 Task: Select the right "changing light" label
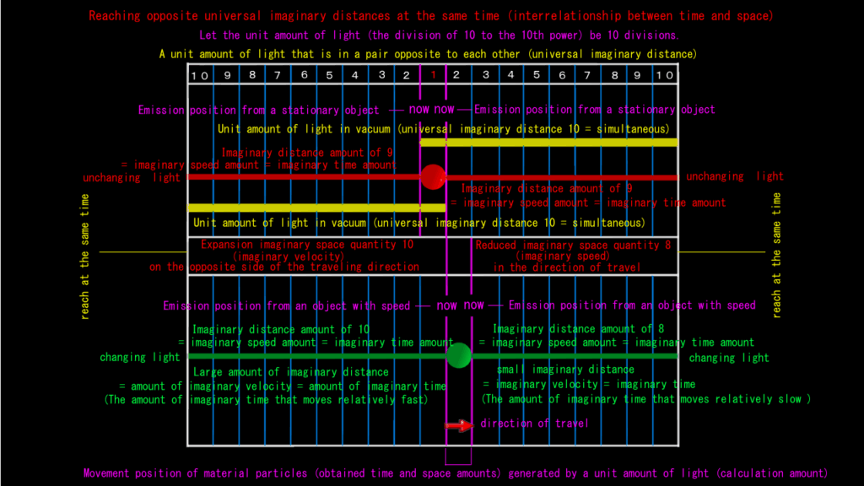729,358
